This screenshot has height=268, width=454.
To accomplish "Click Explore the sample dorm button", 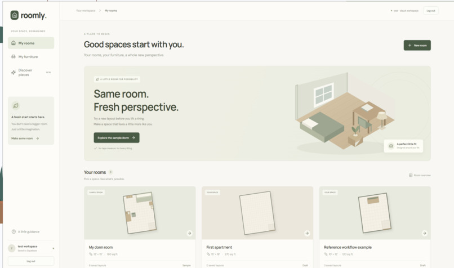I will 117,138.
